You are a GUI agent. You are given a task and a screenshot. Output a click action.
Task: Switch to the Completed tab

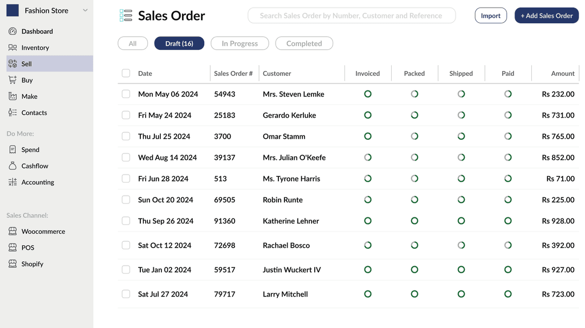tap(304, 43)
